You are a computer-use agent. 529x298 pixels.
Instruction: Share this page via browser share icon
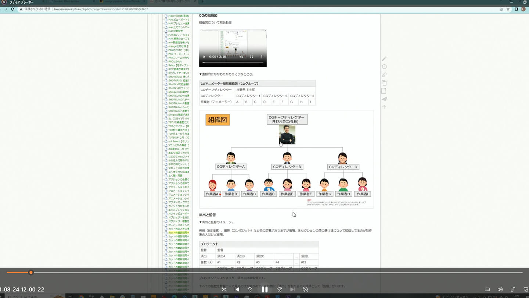[501, 9]
